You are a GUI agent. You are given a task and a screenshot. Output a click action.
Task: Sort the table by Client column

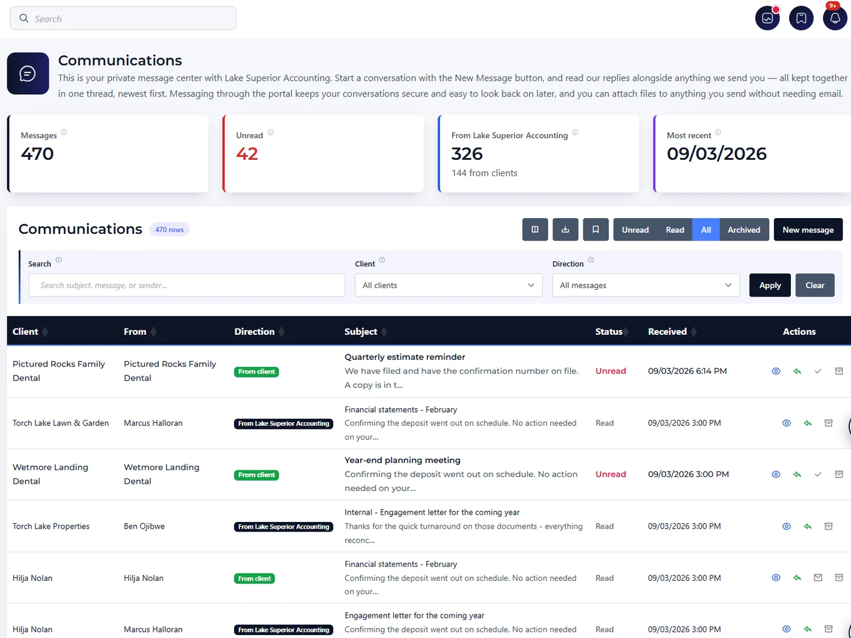(x=30, y=332)
